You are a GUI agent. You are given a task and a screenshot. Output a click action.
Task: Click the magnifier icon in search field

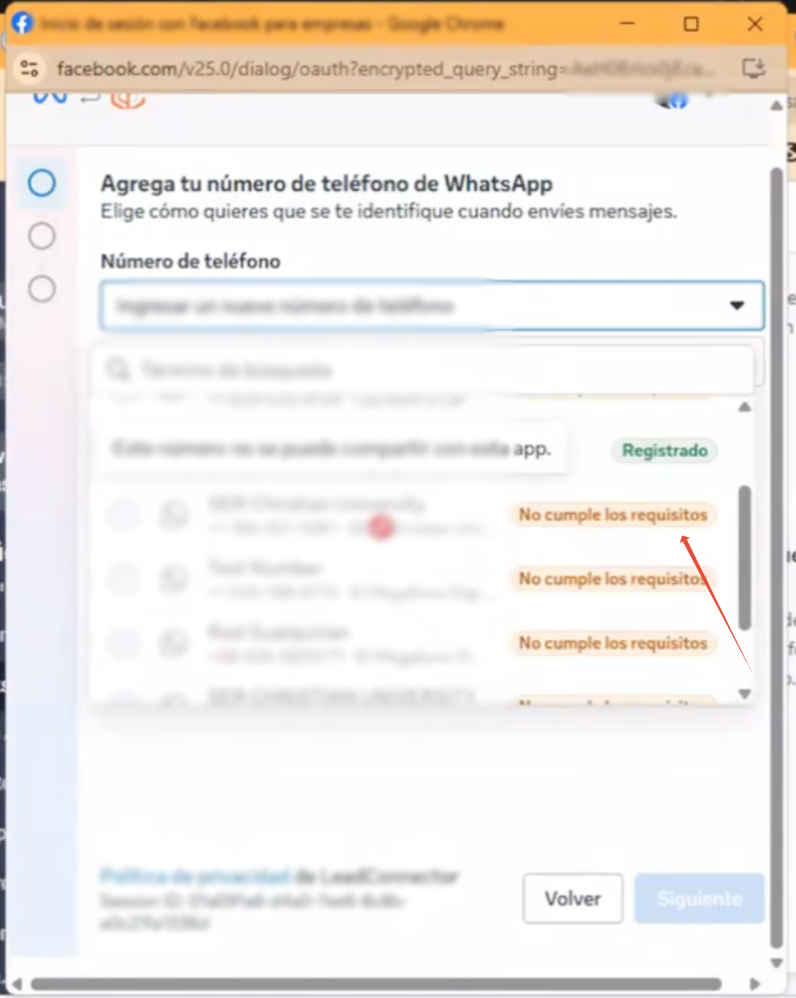tap(118, 370)
